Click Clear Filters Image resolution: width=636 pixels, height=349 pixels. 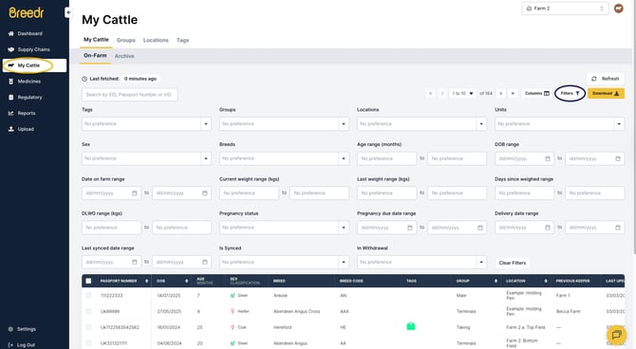(x=513, y=263)
